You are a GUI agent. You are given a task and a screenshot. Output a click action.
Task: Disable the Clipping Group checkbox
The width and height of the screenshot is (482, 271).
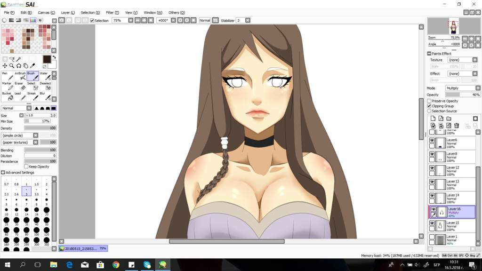click(429, 106)
